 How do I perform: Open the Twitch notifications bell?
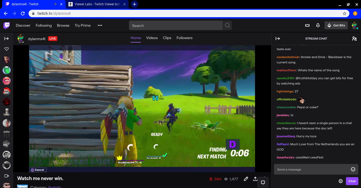click(318, 25)
